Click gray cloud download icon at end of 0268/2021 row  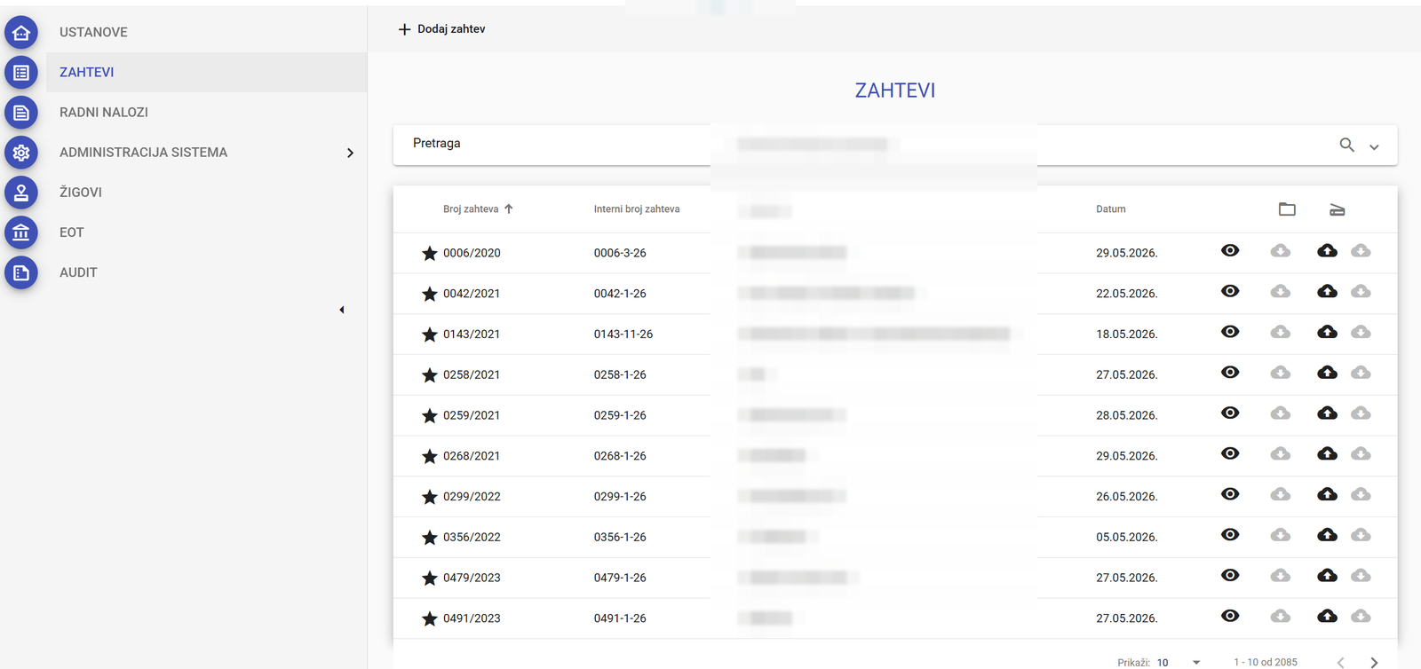(x=1361, y=453)
